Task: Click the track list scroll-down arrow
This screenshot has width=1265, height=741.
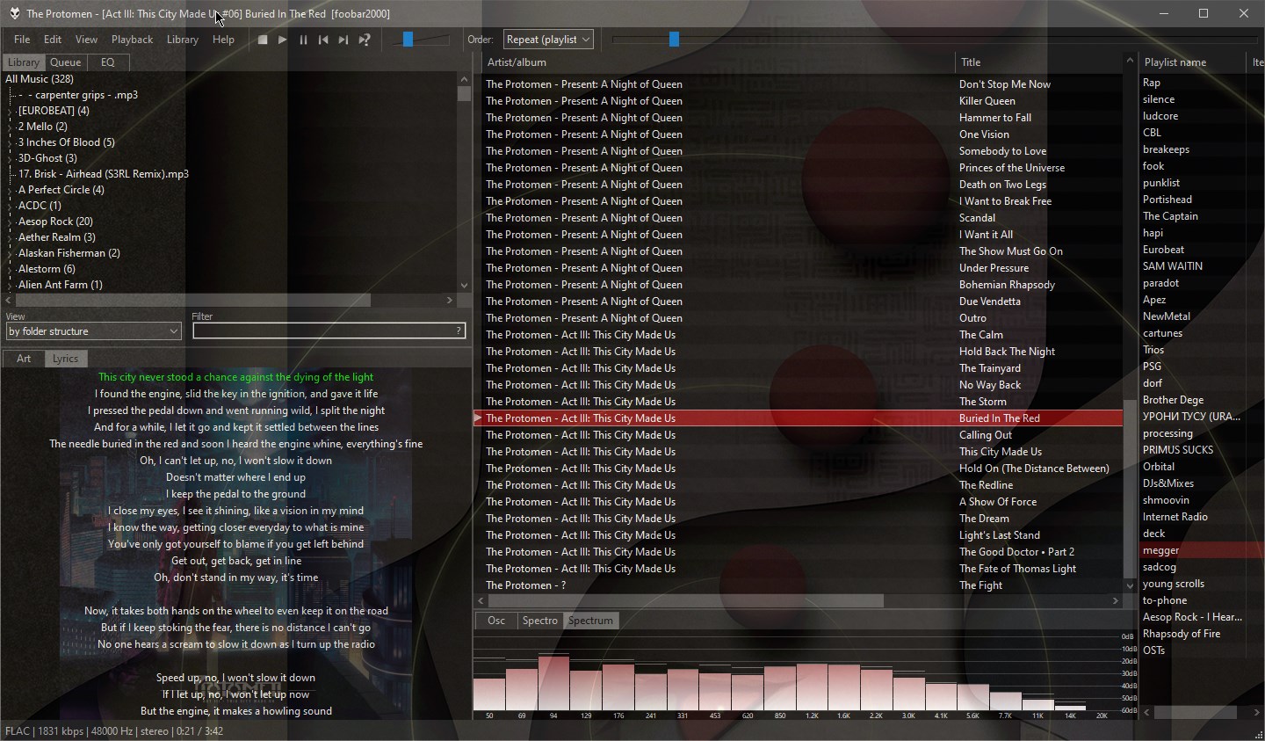Action: click(x=1130, y=585)
